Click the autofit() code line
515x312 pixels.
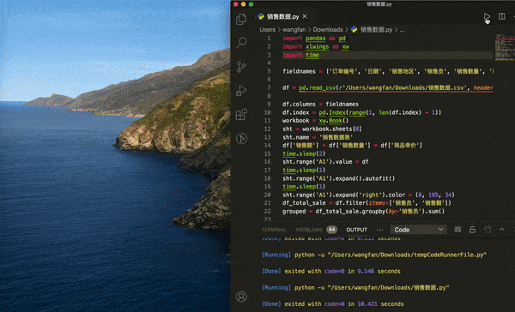tap(339, 178)
